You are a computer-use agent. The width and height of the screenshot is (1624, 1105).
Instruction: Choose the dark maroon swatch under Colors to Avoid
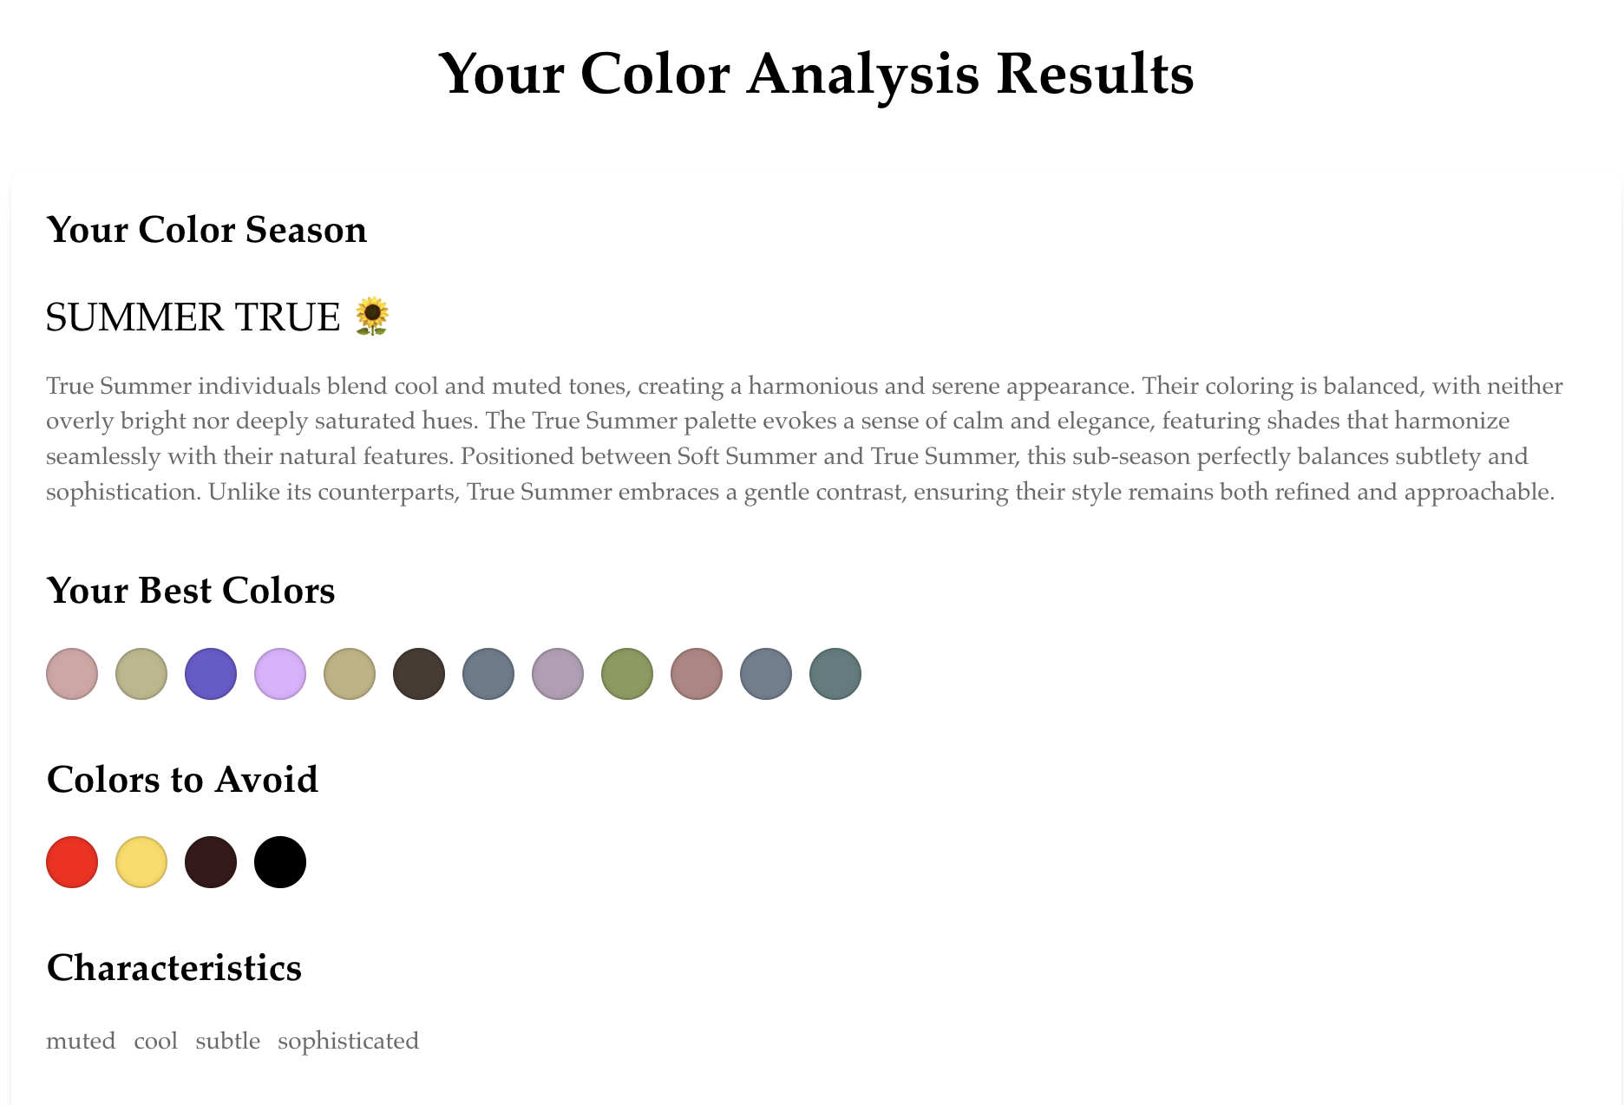[x=211, y=862]
